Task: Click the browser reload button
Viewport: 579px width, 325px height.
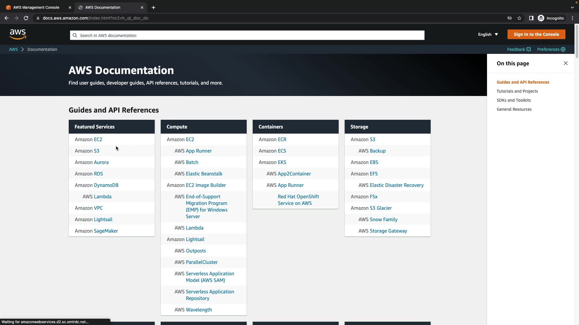Action: pyautogui.click(x=26, y=18)
